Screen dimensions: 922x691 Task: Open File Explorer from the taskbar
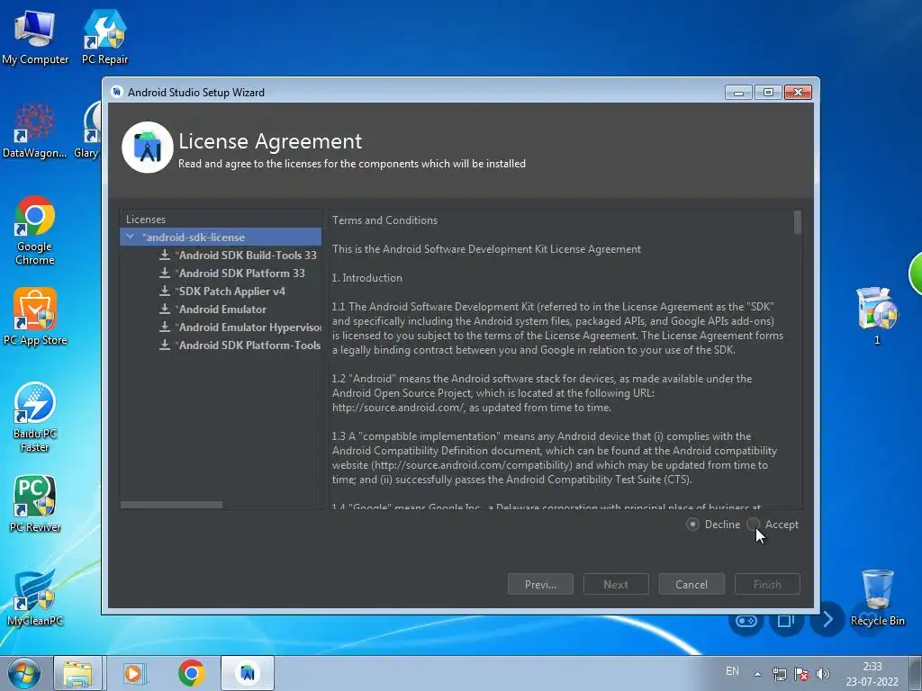[77, 673]
